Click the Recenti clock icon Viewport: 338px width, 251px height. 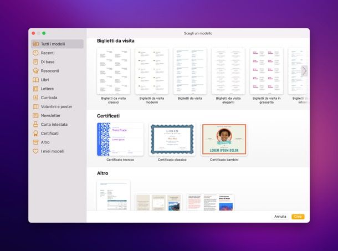pos(35,53)
